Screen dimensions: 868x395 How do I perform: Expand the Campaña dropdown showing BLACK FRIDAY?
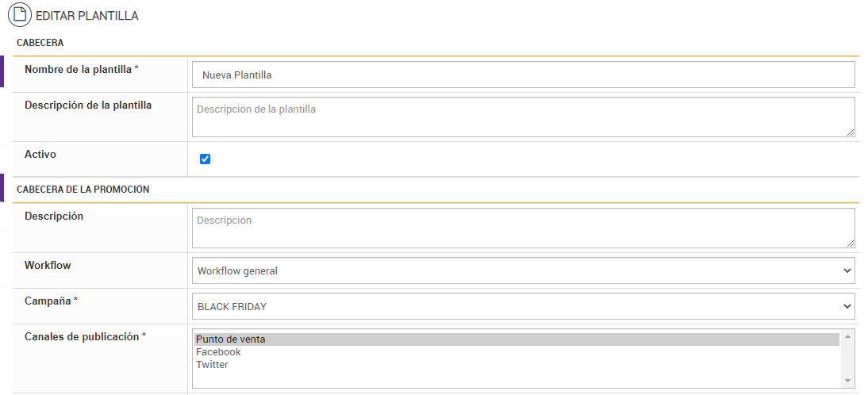(x=523, y=305)
